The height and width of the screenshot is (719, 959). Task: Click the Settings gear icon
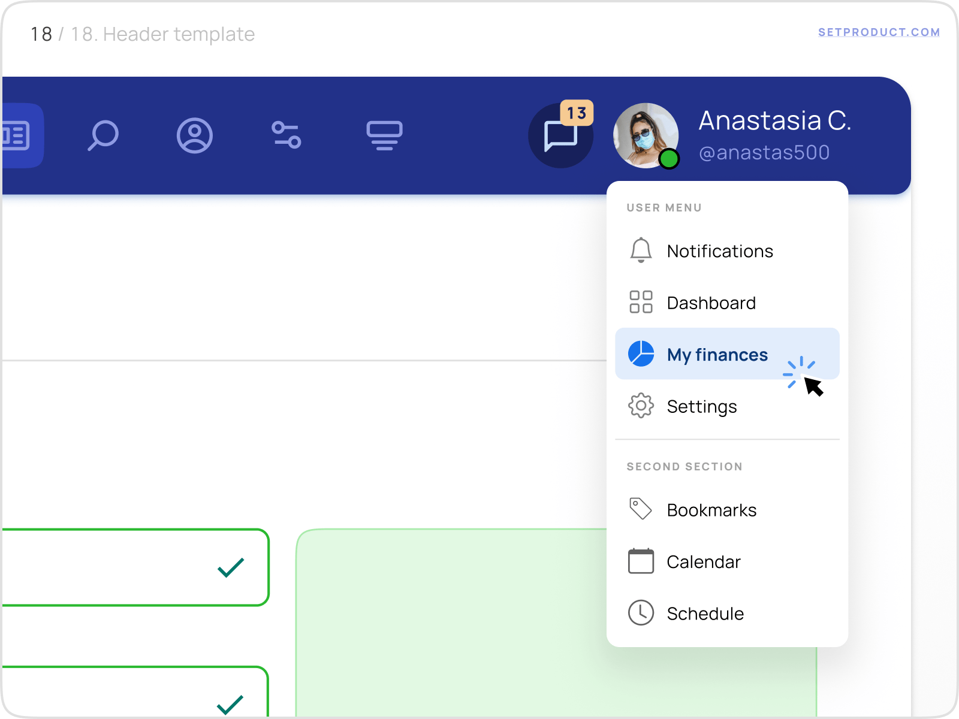tap(641, 406)
